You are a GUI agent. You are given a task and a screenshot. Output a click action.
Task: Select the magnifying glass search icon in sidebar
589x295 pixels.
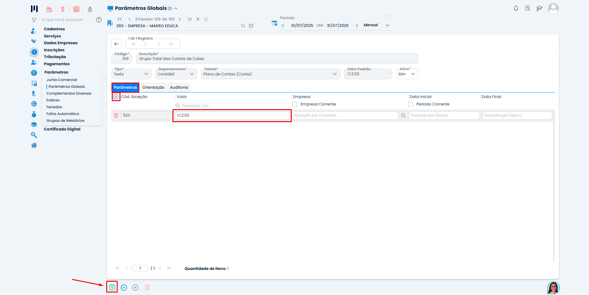[x=34, y=135]
